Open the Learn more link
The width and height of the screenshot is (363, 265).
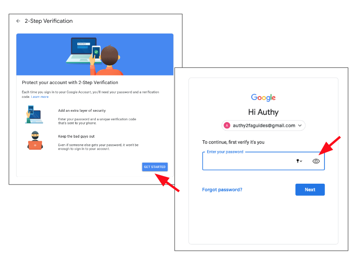click(40, 97)
